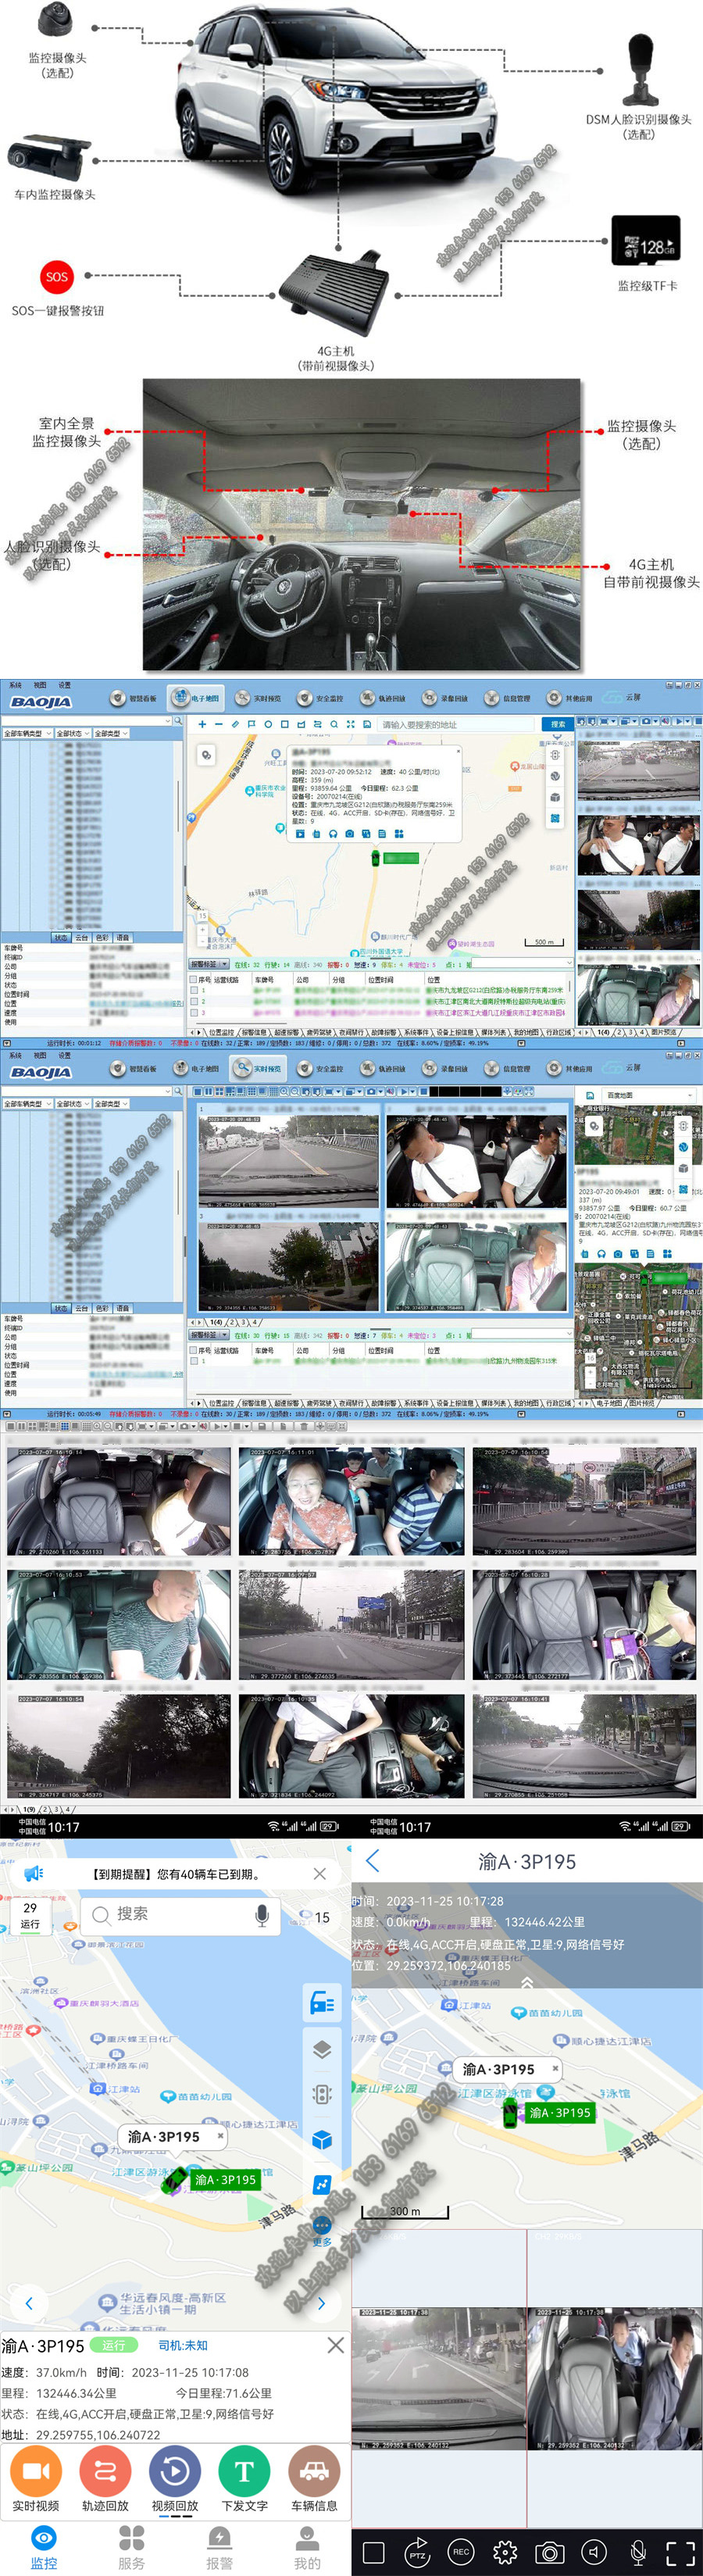Go back using the arrow beside 渝A·3P195 title
The height and width of the screenshot is (2576, 703).
point(373,1861)
